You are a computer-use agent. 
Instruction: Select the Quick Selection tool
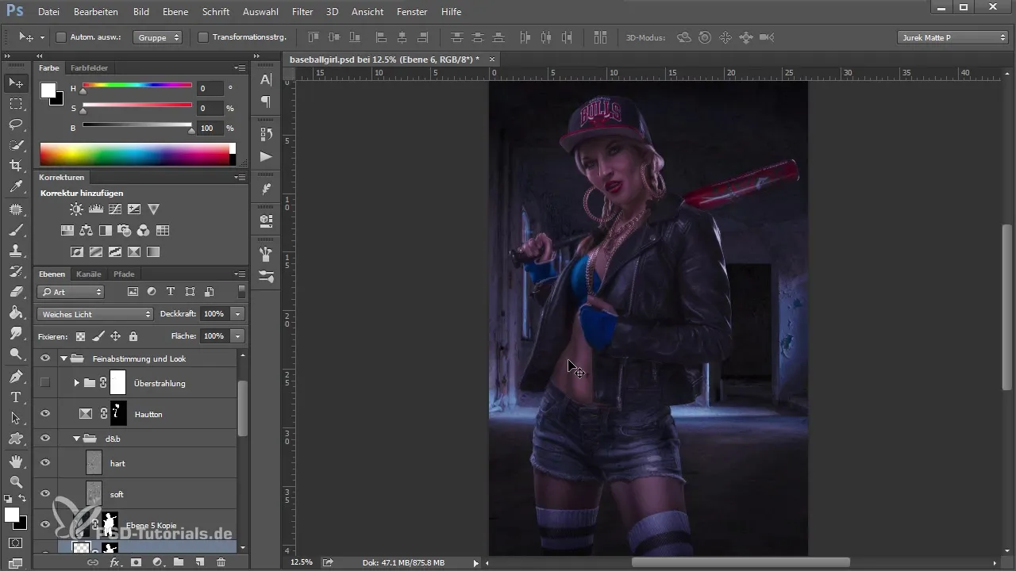click(16, 145)
